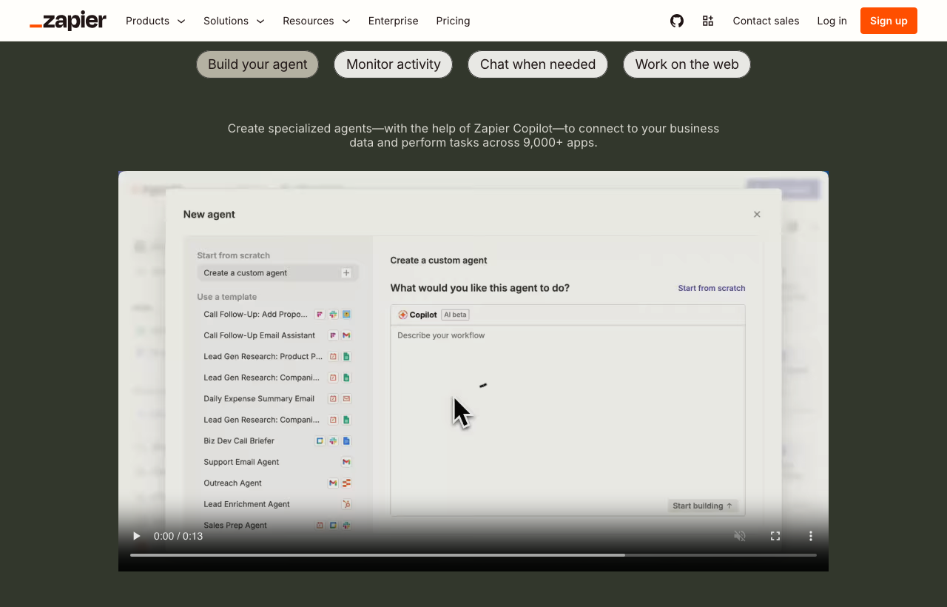The height and width of the screenshot is (607, 947).
Task: Switch to the Monitor activity tab
Action: (x=394, y=64)
